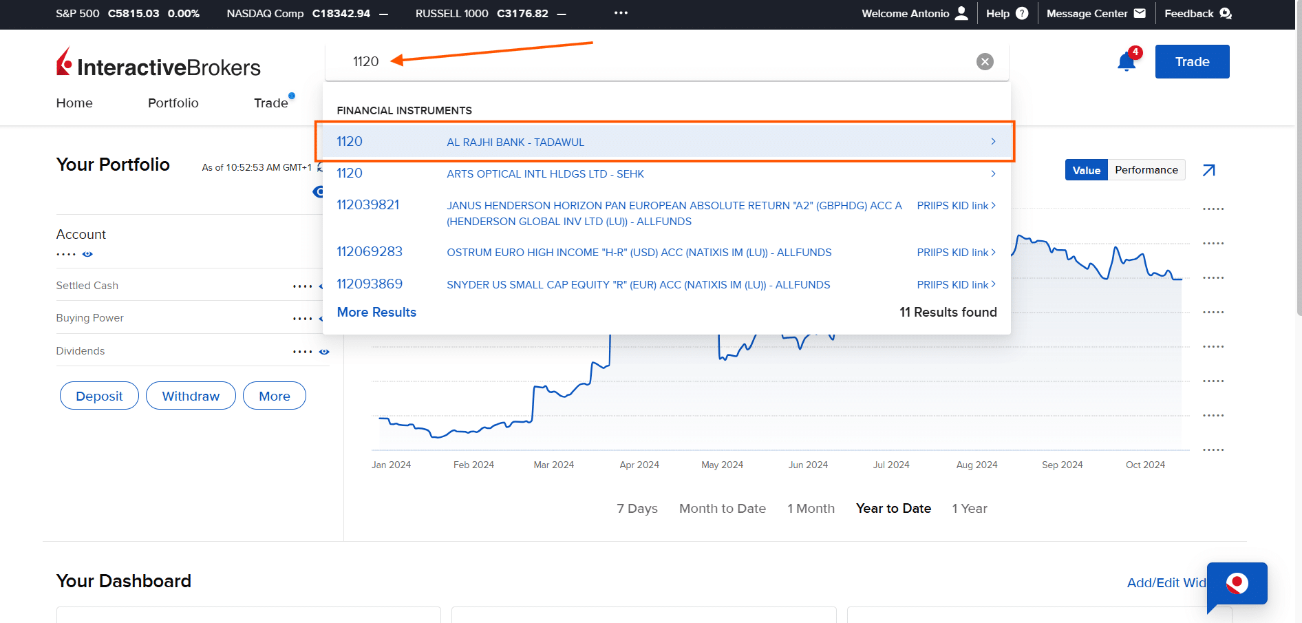Select 1120 ARTS OPTICAL INTL HLDGS result

point(666,173)
